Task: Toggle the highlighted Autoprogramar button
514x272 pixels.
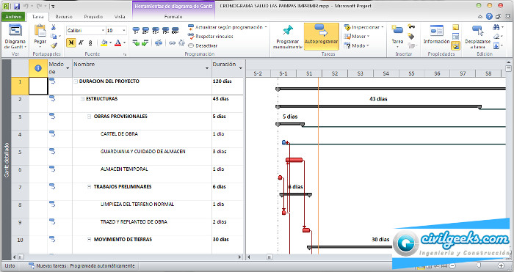Action: (322, 37)
